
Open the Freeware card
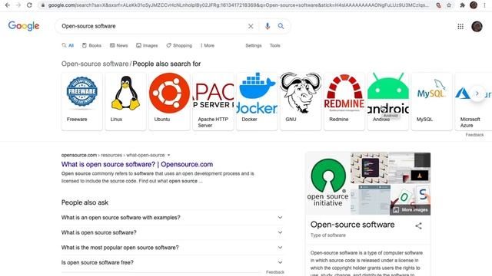pos(82,101)
